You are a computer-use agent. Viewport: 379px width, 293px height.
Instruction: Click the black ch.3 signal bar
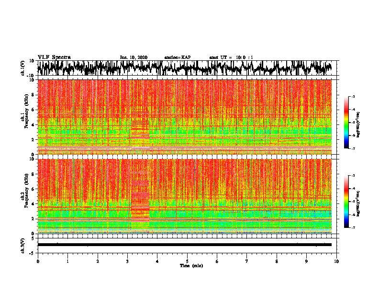[184, 245]
